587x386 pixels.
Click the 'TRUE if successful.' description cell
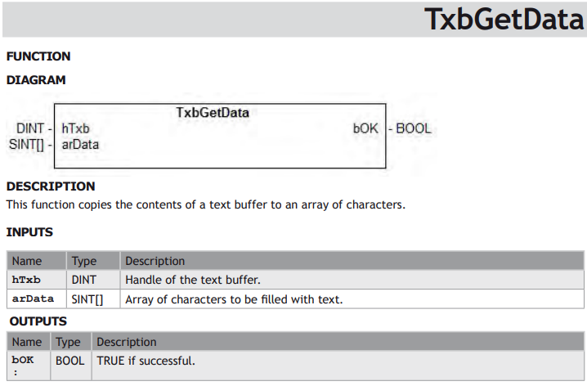pyautogui.click(x=338, y=366)
